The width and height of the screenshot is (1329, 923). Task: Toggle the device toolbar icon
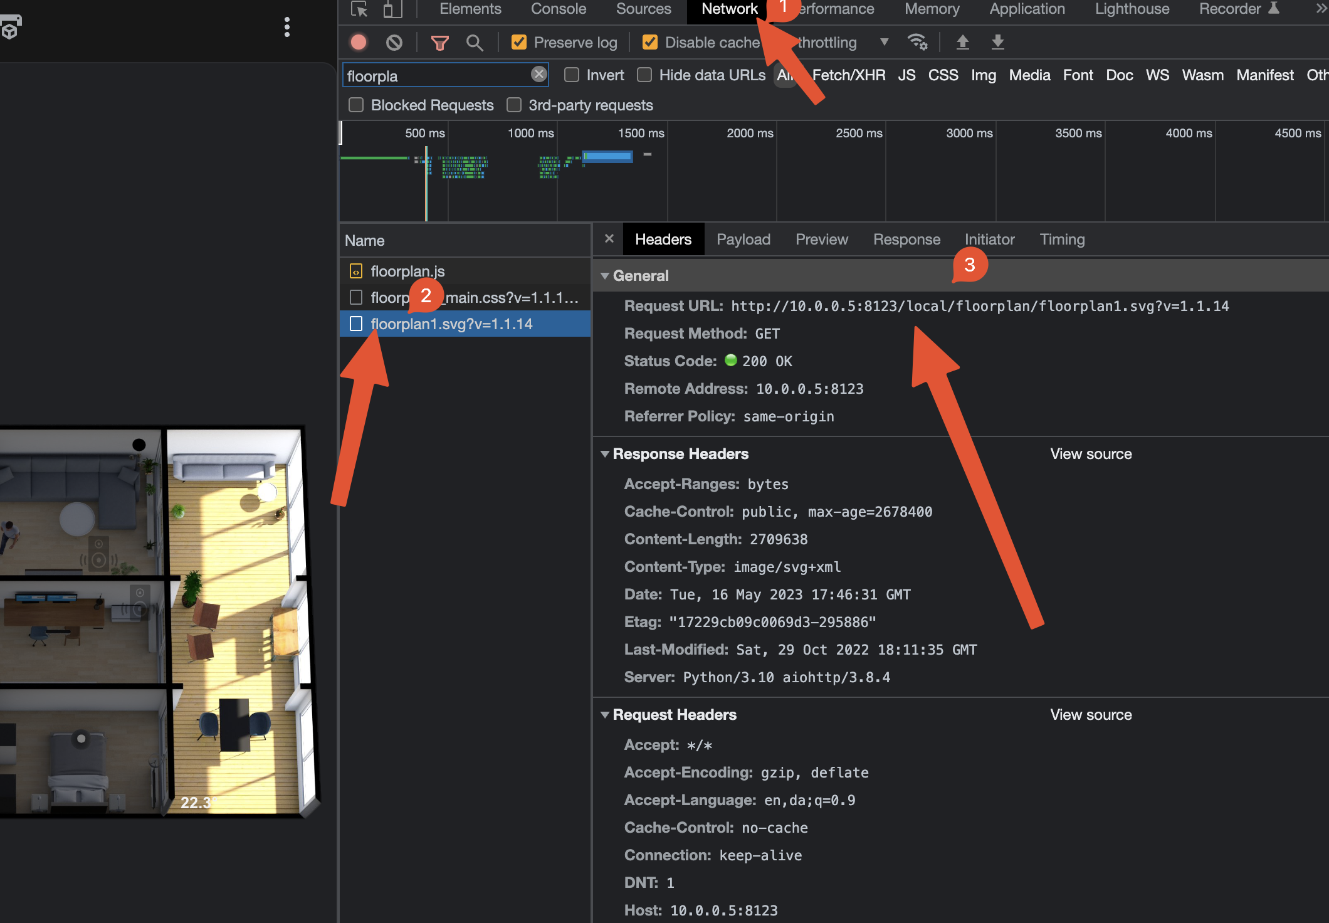click(392, 9)
